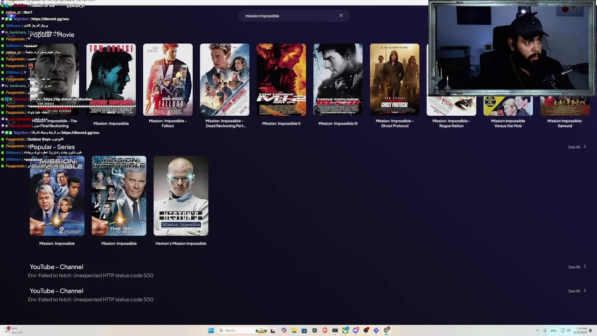Viewport: 597px width, 336px height.
Task: Open See All for the first YouTube – Channel
Action: pos(577,267)
